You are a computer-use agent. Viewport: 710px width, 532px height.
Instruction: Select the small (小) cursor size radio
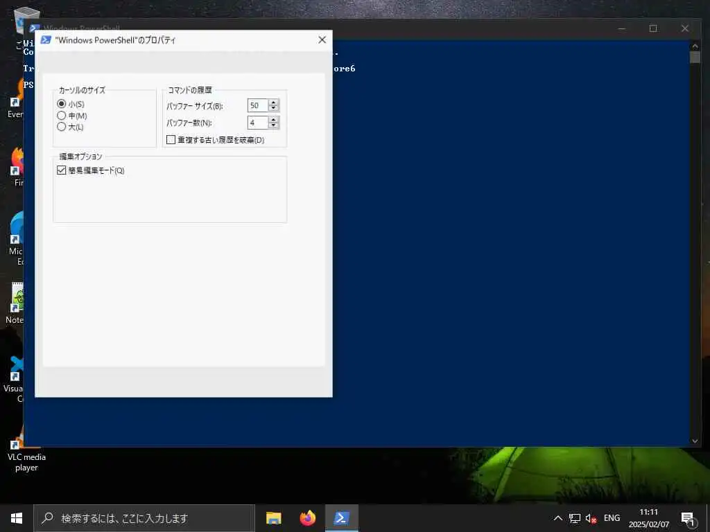(62, 104)
